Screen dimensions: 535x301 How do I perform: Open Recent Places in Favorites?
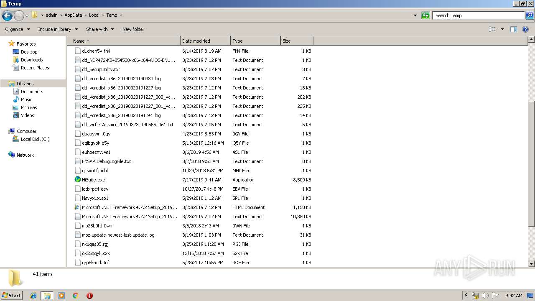click(x=35, y=68)
